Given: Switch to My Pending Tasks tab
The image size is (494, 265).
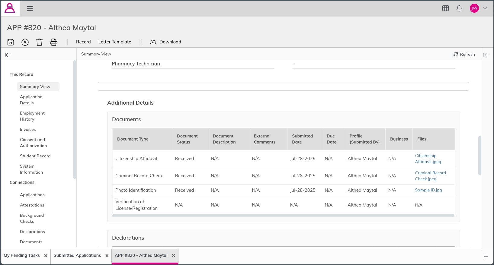Looking at the screenshot, I should pos(22,255).
